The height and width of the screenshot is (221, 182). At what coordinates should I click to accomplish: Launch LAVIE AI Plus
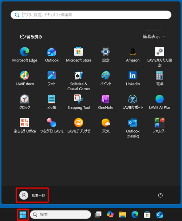pos(159,102)
